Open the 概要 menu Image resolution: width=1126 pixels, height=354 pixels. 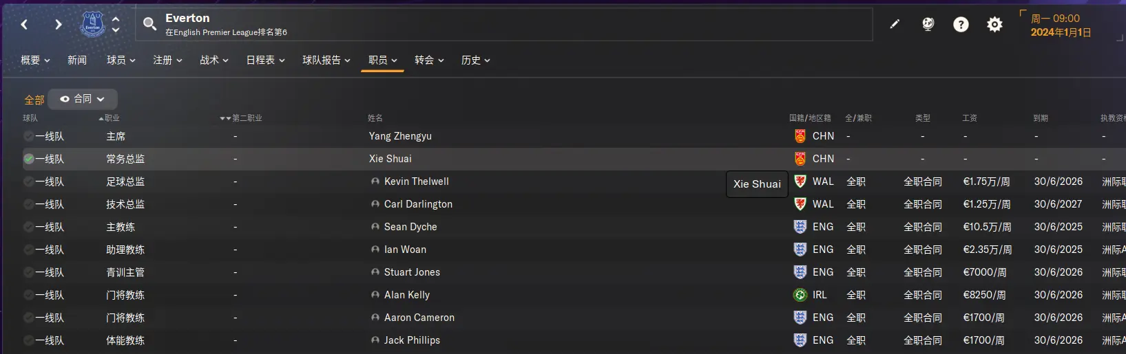tap(35, 60)
